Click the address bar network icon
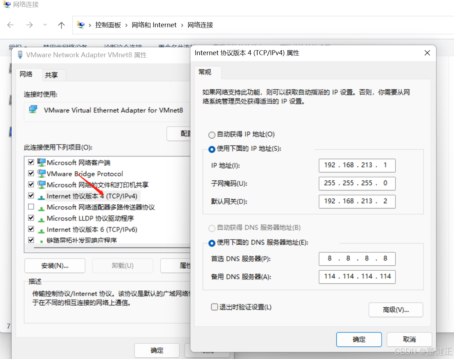 [81, 25]
